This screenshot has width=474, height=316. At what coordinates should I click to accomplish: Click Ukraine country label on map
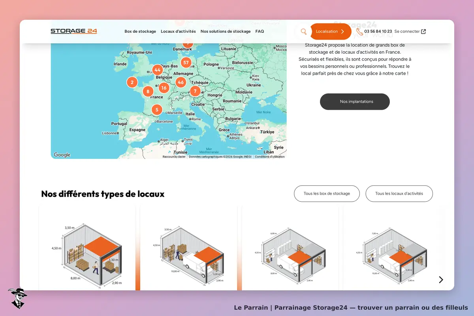point(254,85)
